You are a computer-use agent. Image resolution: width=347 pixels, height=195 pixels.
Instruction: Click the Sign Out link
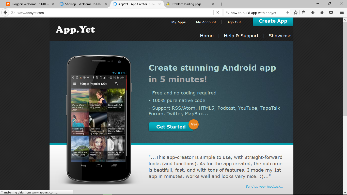coord(234,22)
